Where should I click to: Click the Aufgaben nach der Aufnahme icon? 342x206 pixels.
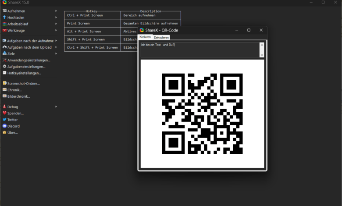tap(4, 41)
